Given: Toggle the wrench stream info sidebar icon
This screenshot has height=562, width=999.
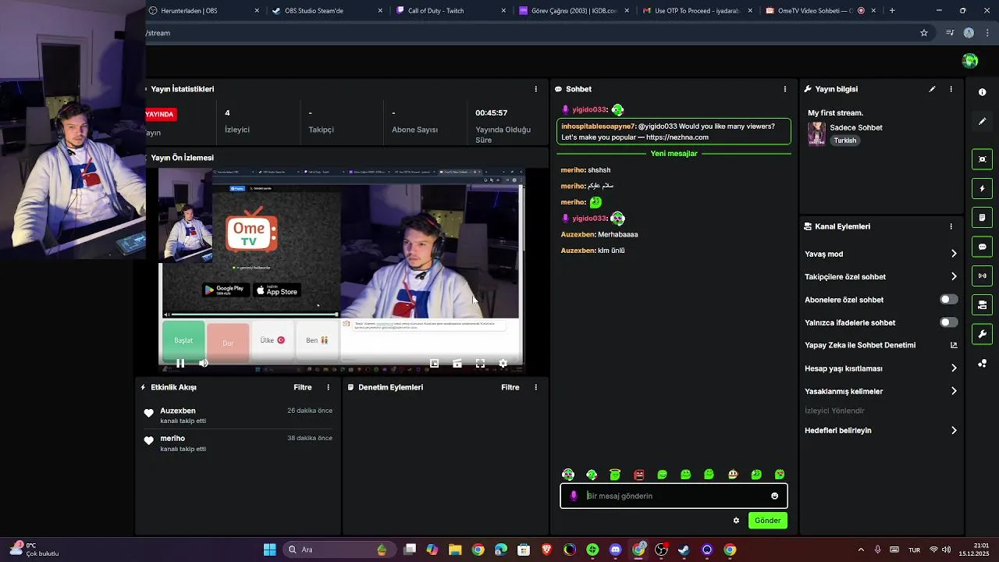Looking at the screenshot, I should (x=982, y=334).
